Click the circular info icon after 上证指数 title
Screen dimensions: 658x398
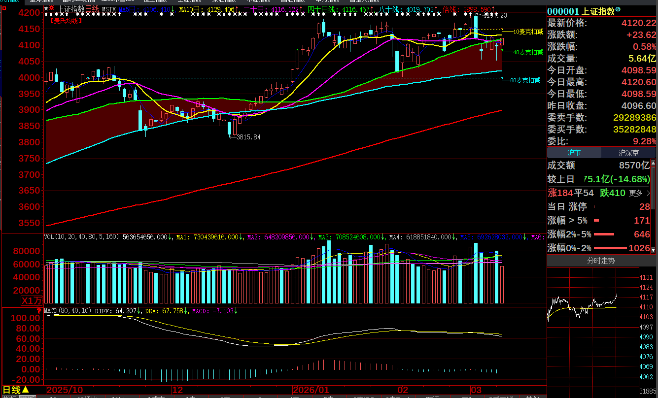[x=618, y=10]
